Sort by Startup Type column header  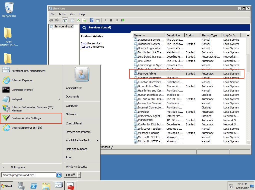coord(211,35)
